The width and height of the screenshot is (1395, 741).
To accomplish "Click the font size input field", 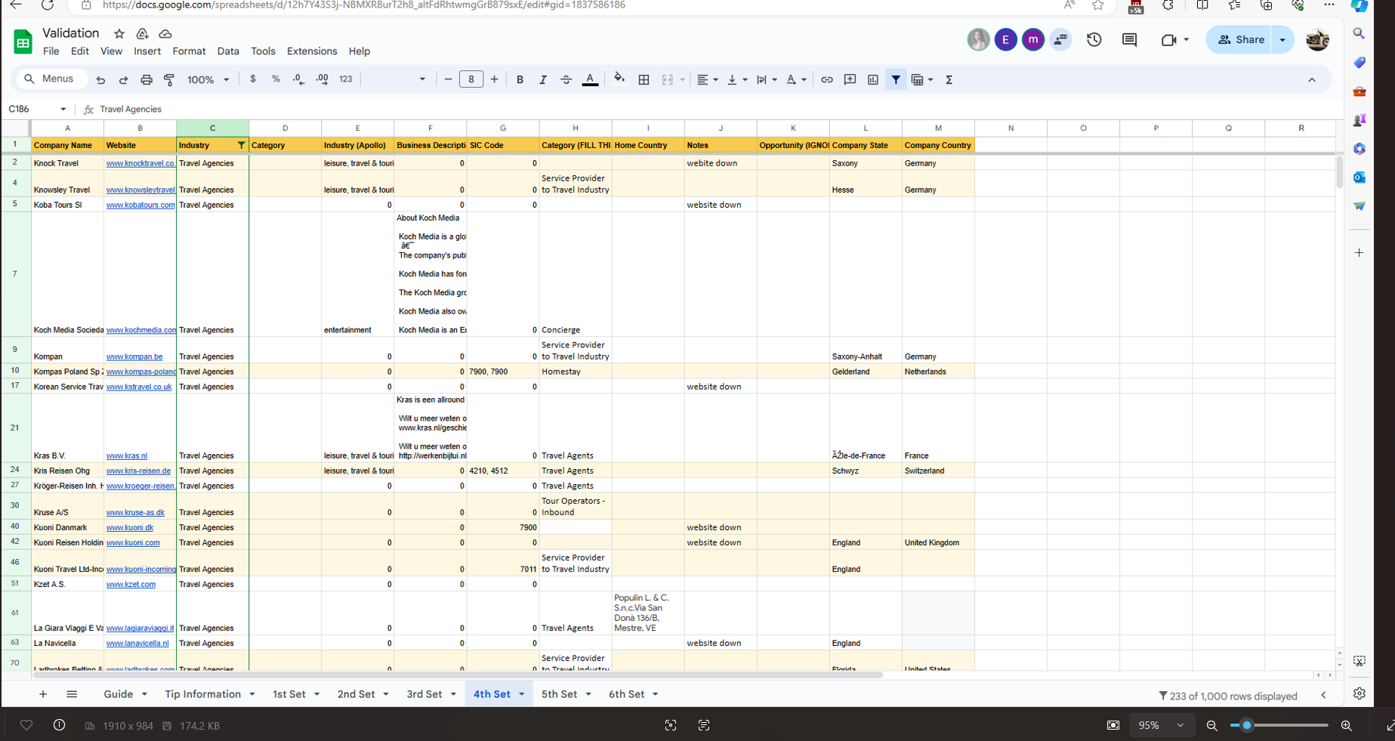I will click(x=471, y=79).
